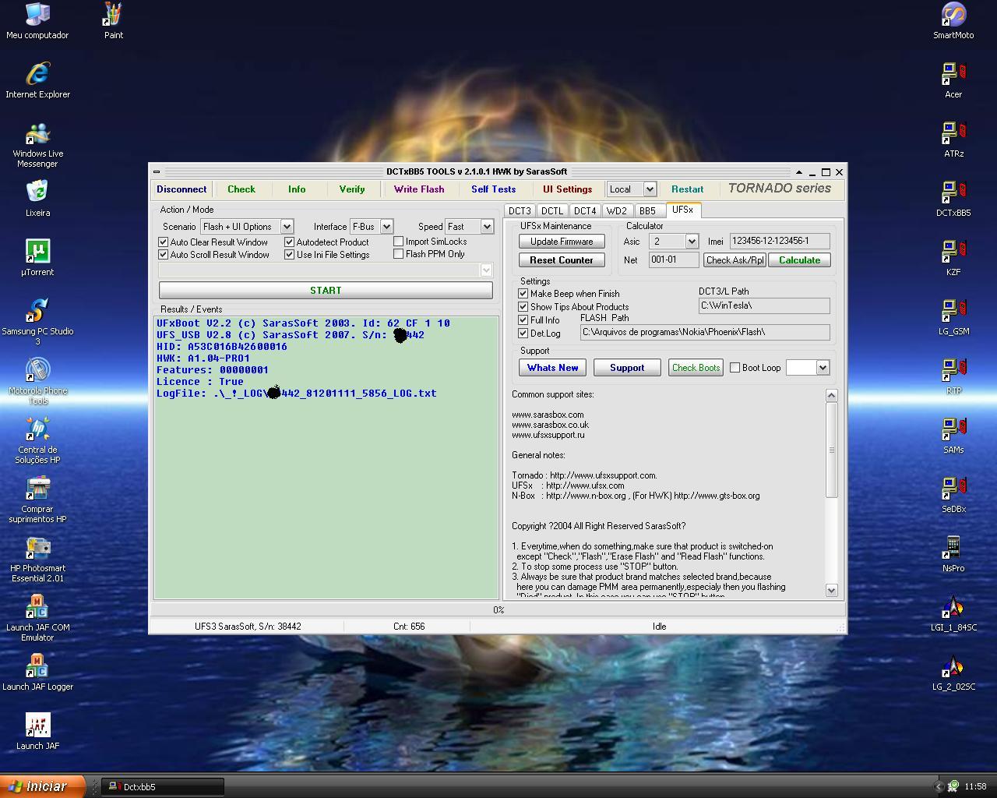The height and width of the screenshot is (798, 997).
Task: Open the Lixeira recycle bin icon
Action: [x=37, y=199]
